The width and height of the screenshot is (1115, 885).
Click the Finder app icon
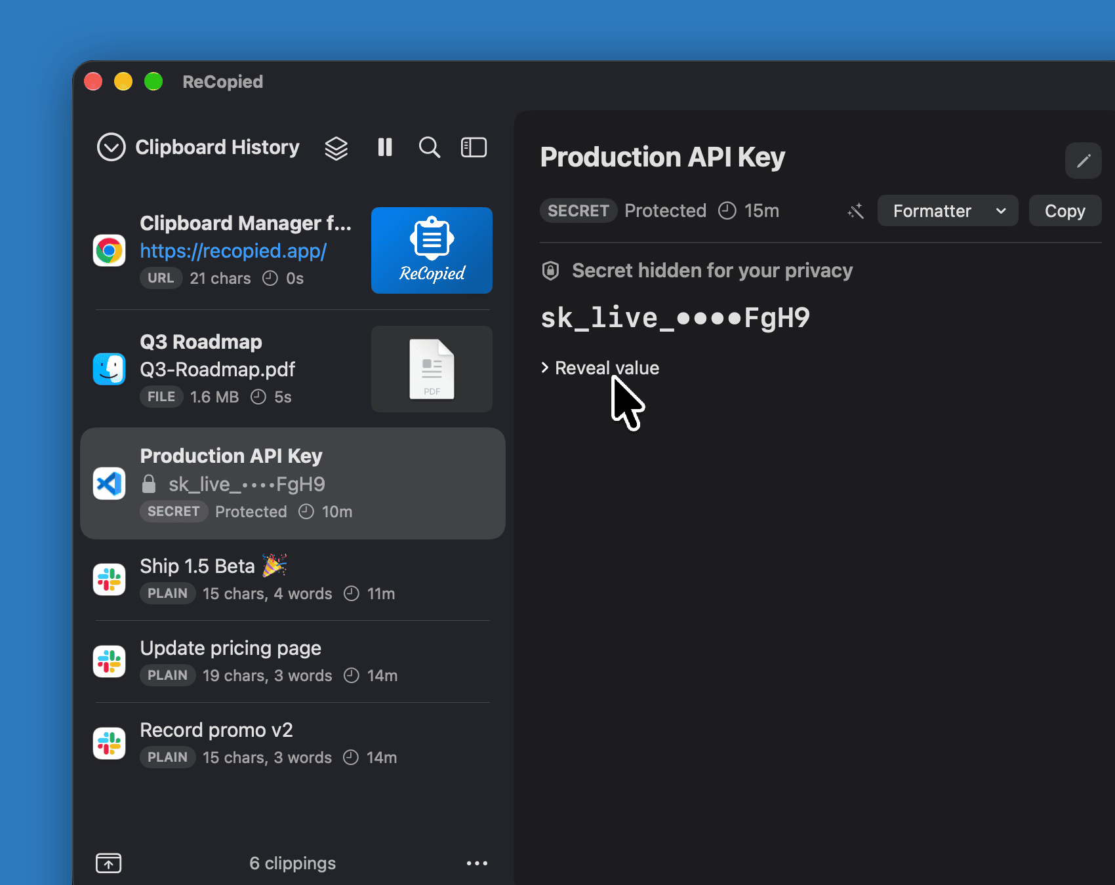109,369
